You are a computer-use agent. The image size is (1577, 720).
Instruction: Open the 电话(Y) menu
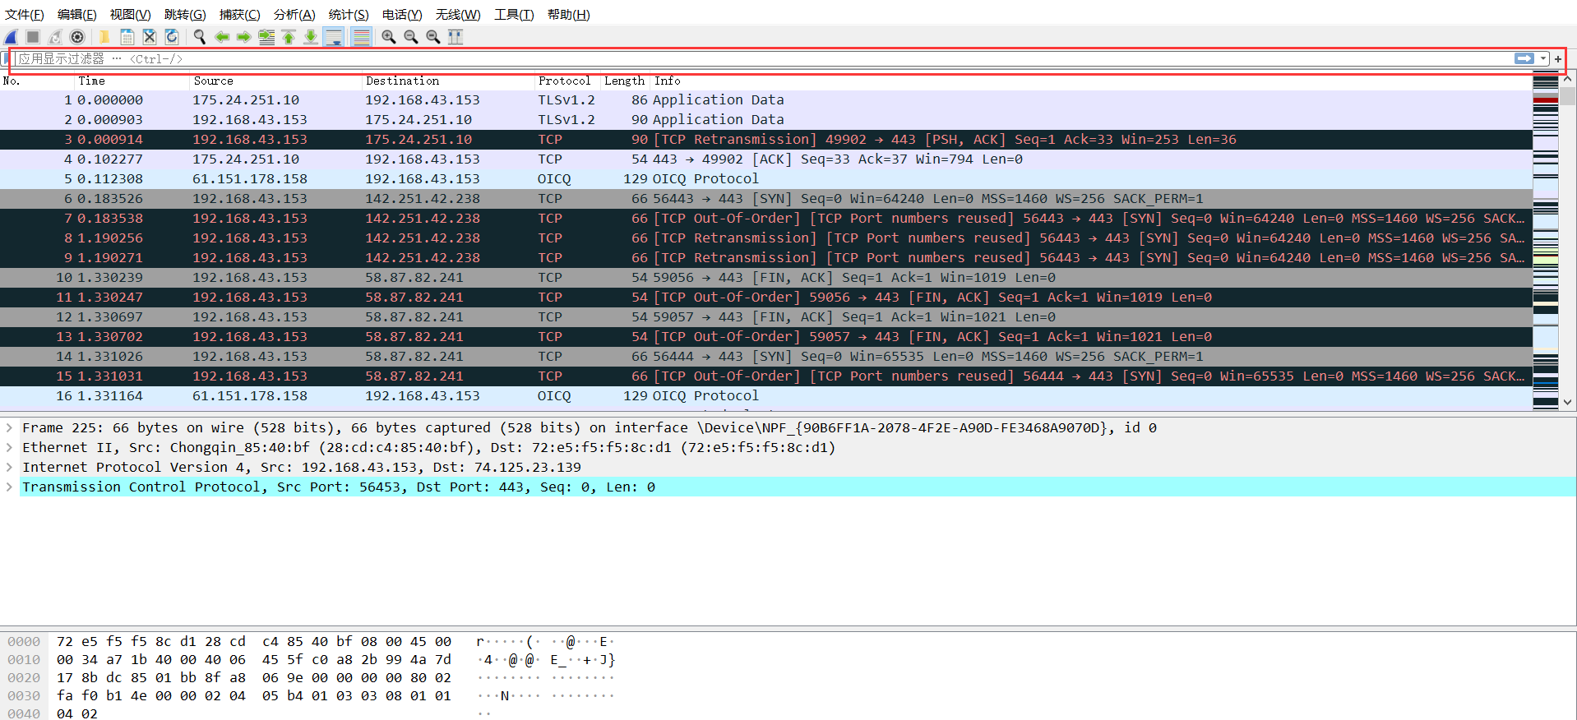tap(402, 15)
